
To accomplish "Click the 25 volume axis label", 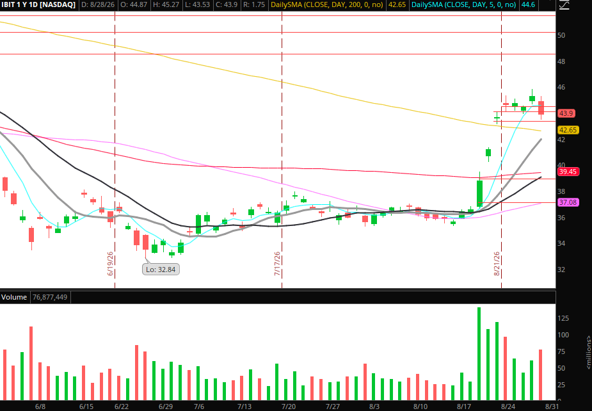I will click(561, 385).
